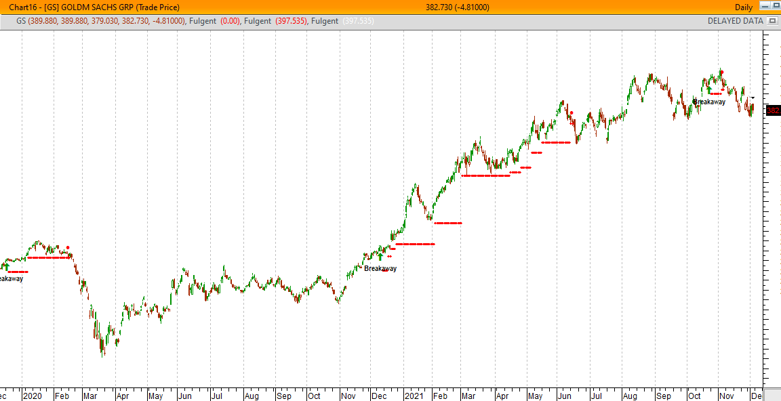
Task: Select the GS OHLC values in the legend
Action: click(108, 21)
